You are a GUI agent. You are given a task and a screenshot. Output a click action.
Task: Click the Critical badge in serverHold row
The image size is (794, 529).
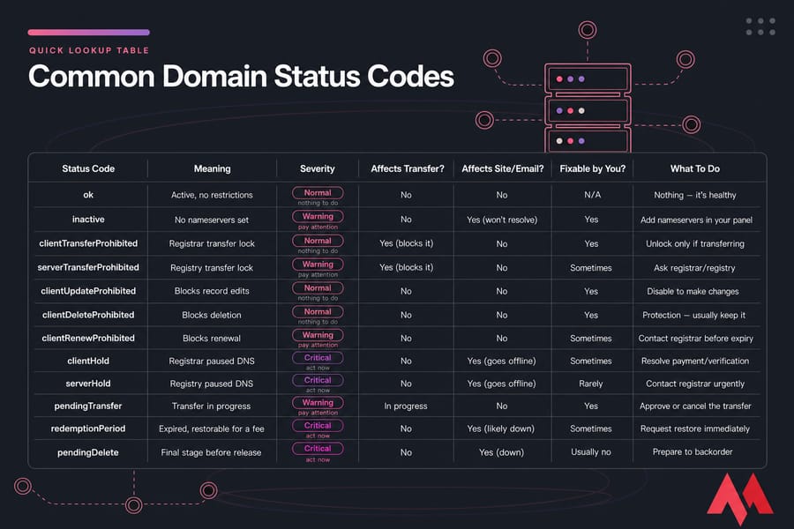[318, 380]
